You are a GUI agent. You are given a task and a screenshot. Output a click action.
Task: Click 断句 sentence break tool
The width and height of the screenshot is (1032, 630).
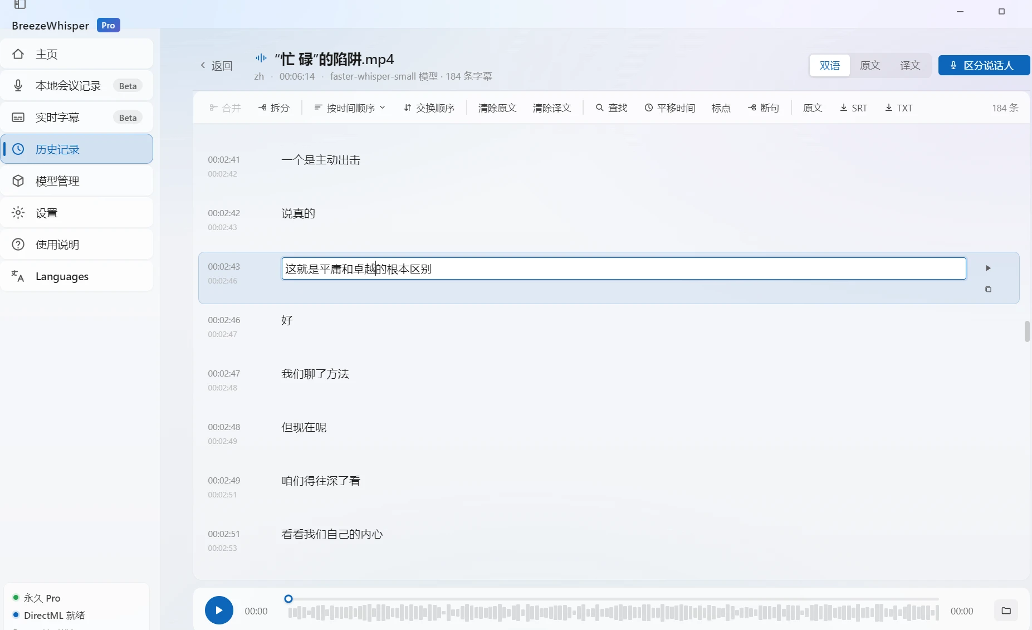coord(764,108)
